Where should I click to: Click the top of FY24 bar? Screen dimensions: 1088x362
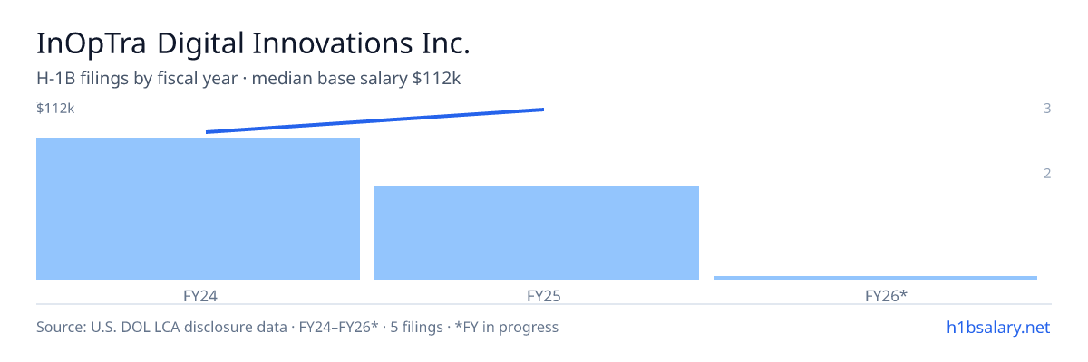[x=198, y=139]
